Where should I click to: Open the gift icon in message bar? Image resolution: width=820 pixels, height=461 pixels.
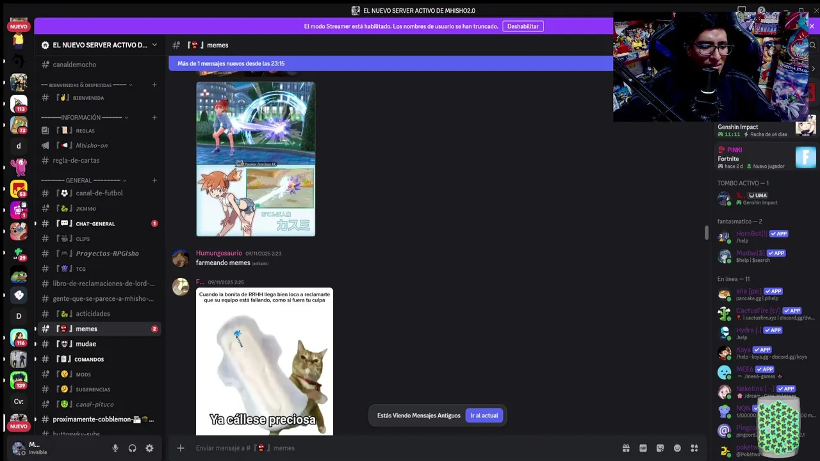pyautogui.click(x=626, y=448)
